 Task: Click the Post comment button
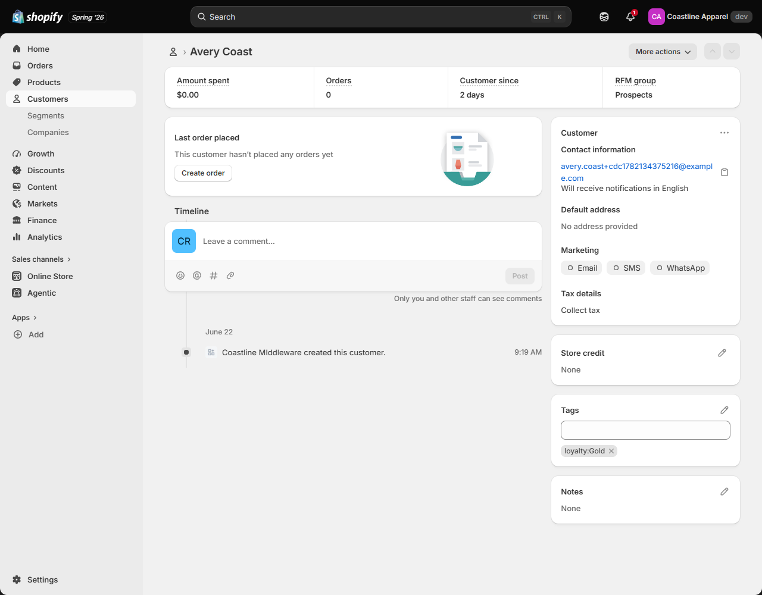tap(520, 276)
